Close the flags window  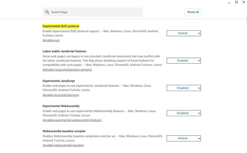coord(244,2)
